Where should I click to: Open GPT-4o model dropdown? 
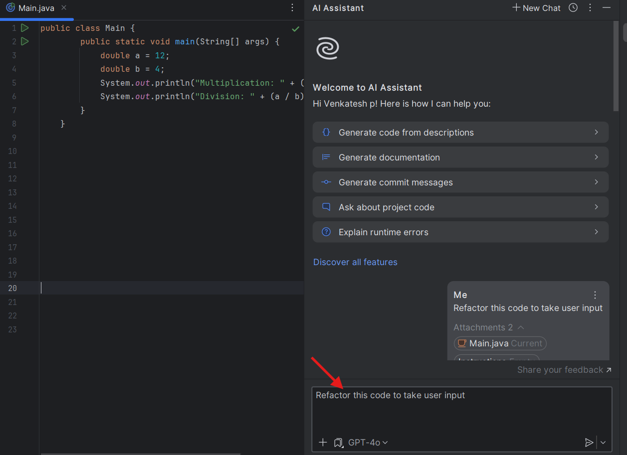pos(368,443)
